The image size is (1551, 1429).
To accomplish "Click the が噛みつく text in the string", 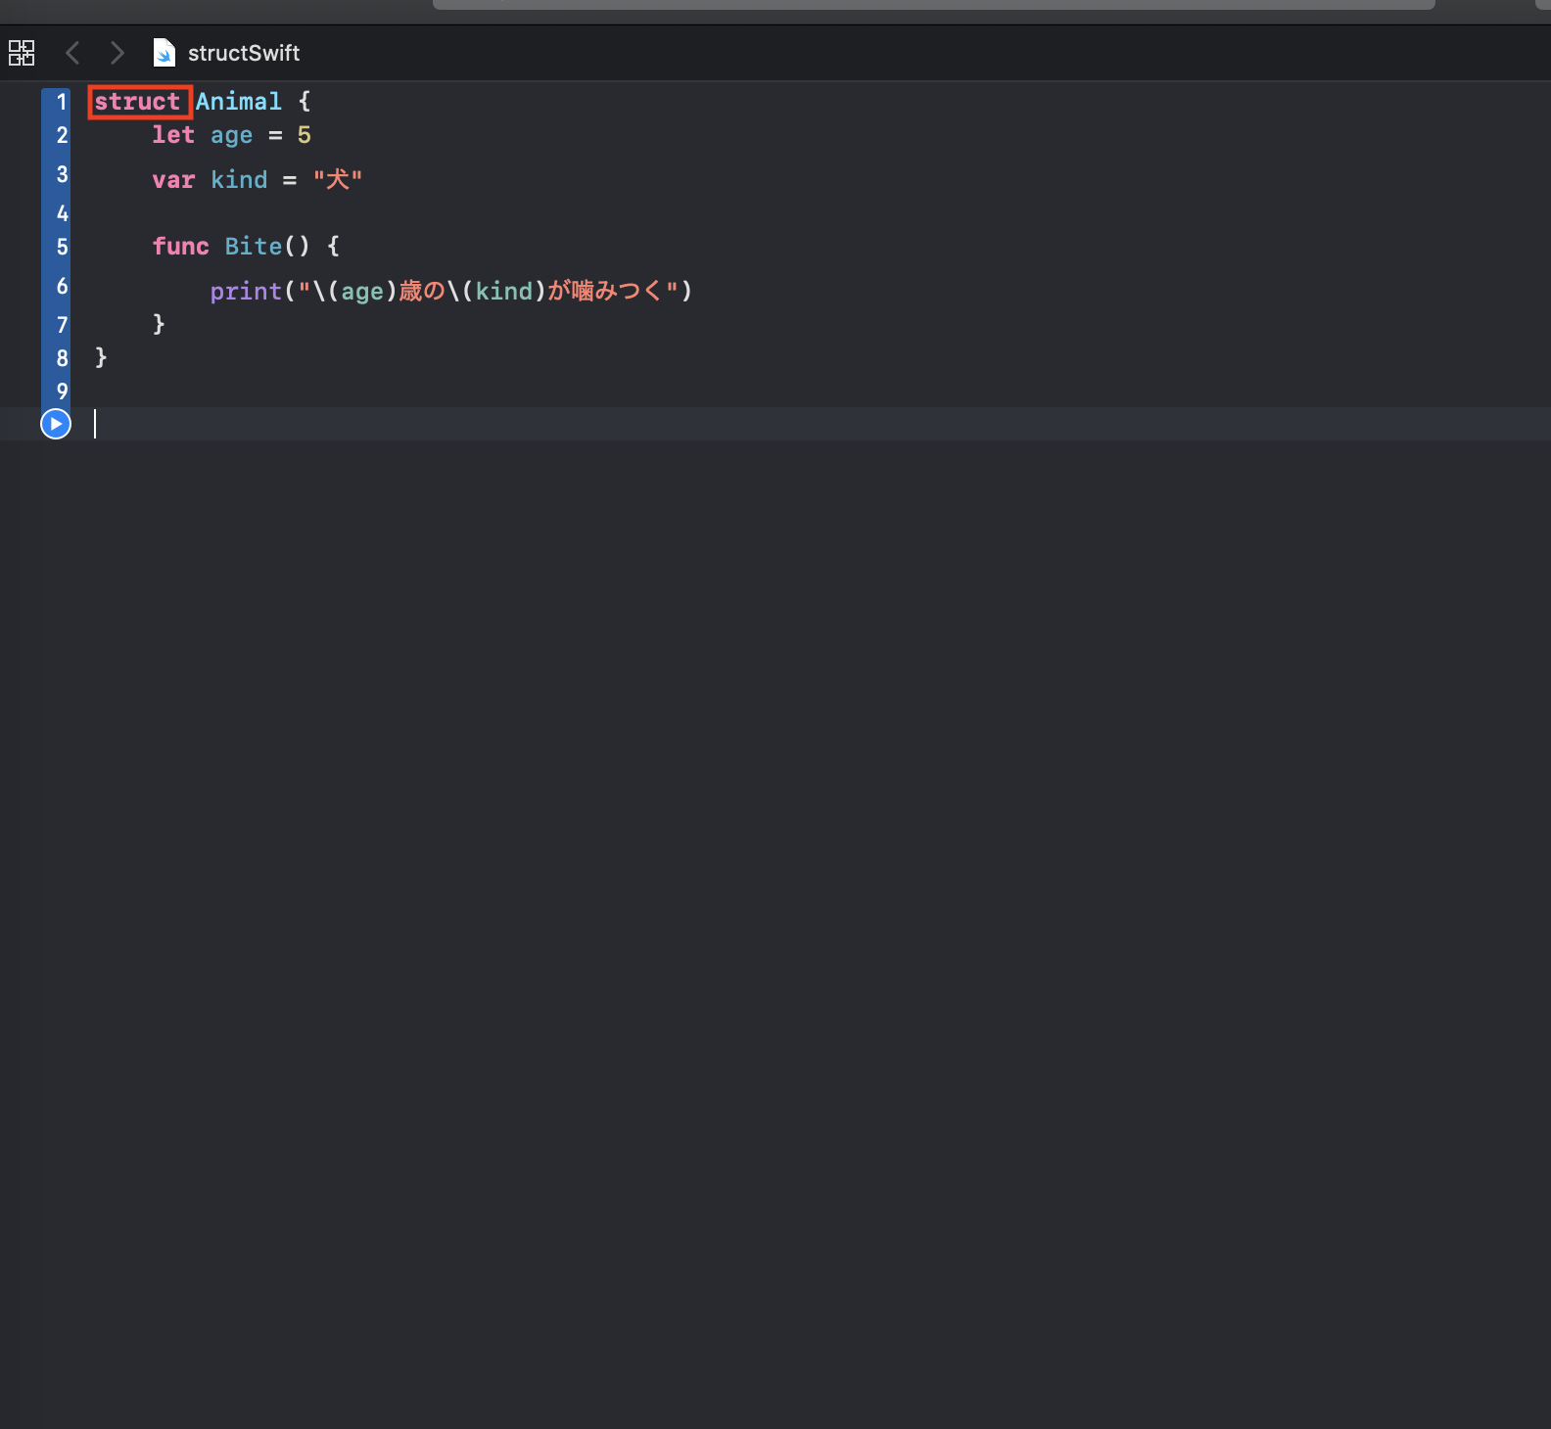I will point(606,292).
